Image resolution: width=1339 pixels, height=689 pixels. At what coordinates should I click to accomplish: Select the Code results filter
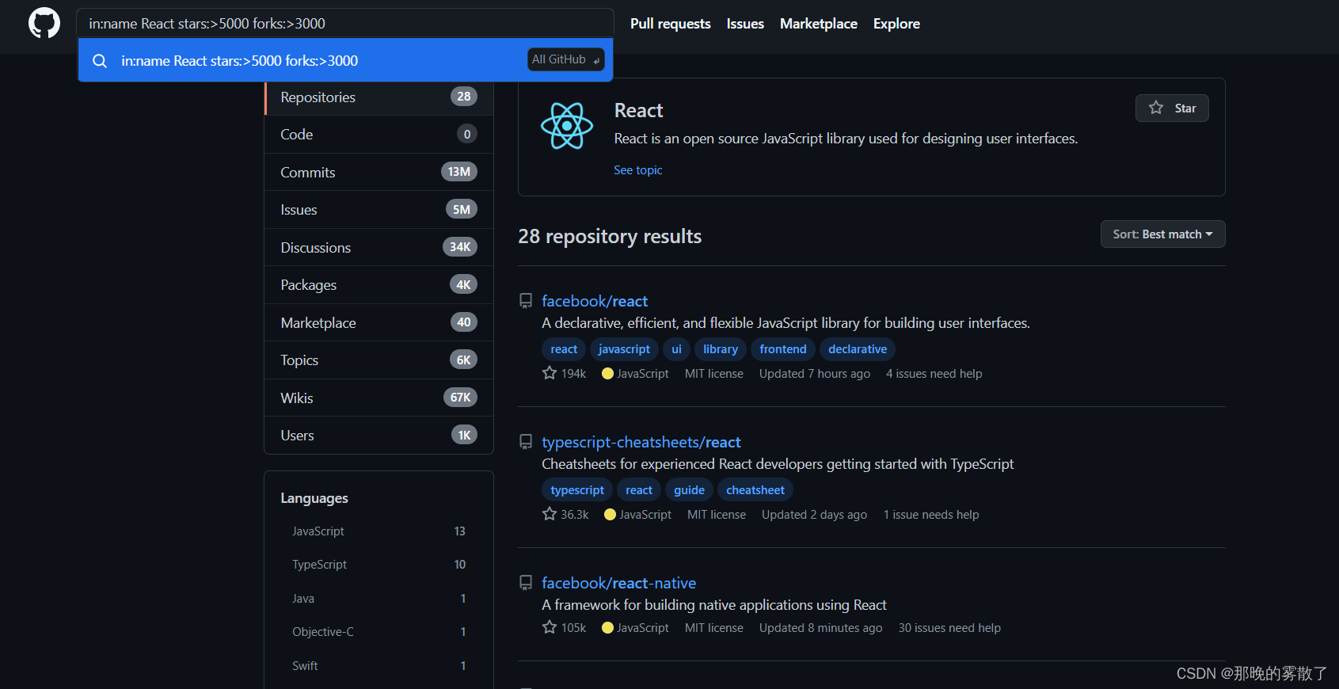click(379, 135)
